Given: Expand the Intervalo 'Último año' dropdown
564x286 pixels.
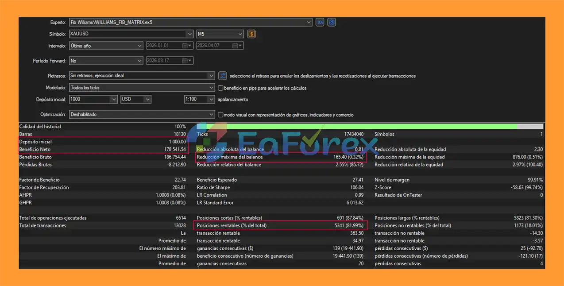Looking at the screenshot, I should click(x=139, y=46).
